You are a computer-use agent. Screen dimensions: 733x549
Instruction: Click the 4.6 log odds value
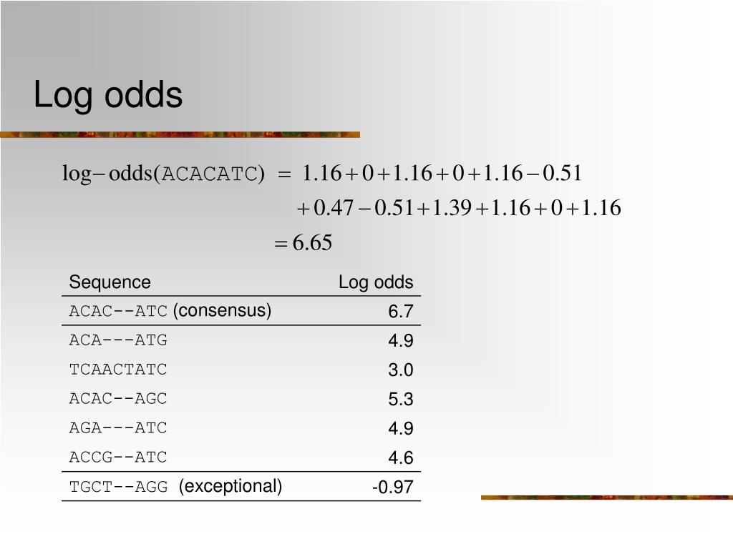click(x=401, y=457)
